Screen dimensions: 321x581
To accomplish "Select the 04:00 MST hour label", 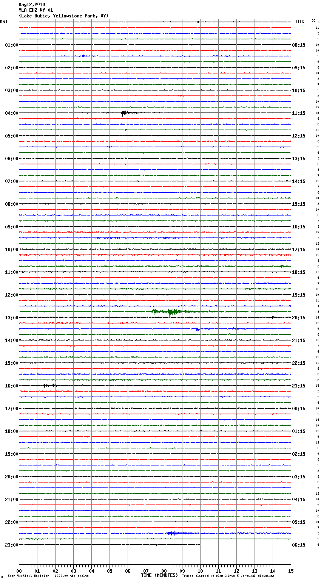I will [11, 113].
